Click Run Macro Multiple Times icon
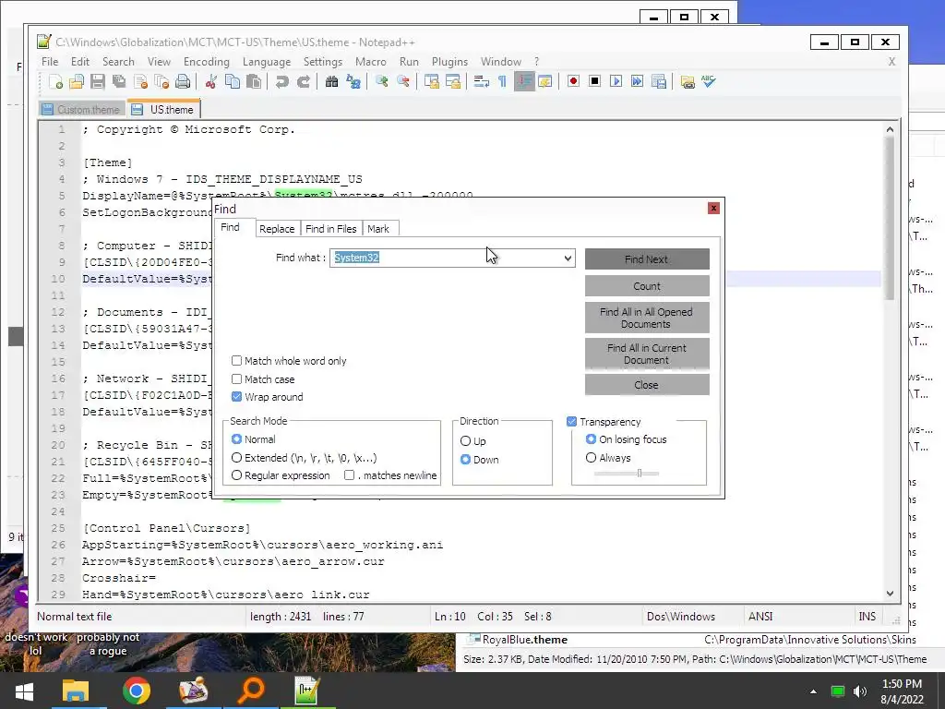This screenshot has width=945, height=709. click(x=637, y=81)
